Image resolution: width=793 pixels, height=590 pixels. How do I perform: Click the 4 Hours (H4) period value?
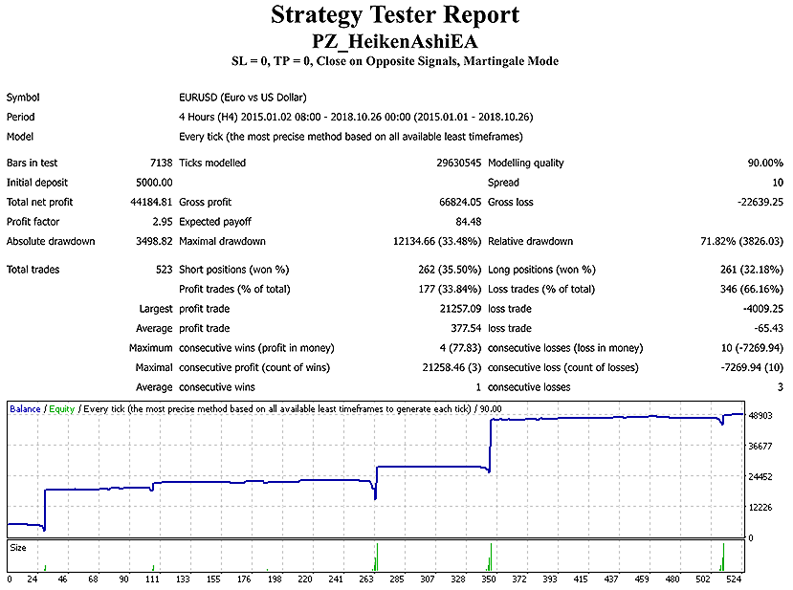pos(356,117)
